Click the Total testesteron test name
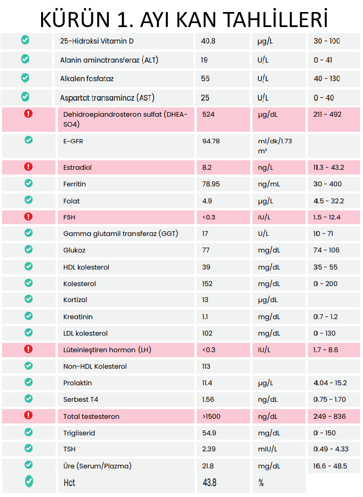 [91, 416]
